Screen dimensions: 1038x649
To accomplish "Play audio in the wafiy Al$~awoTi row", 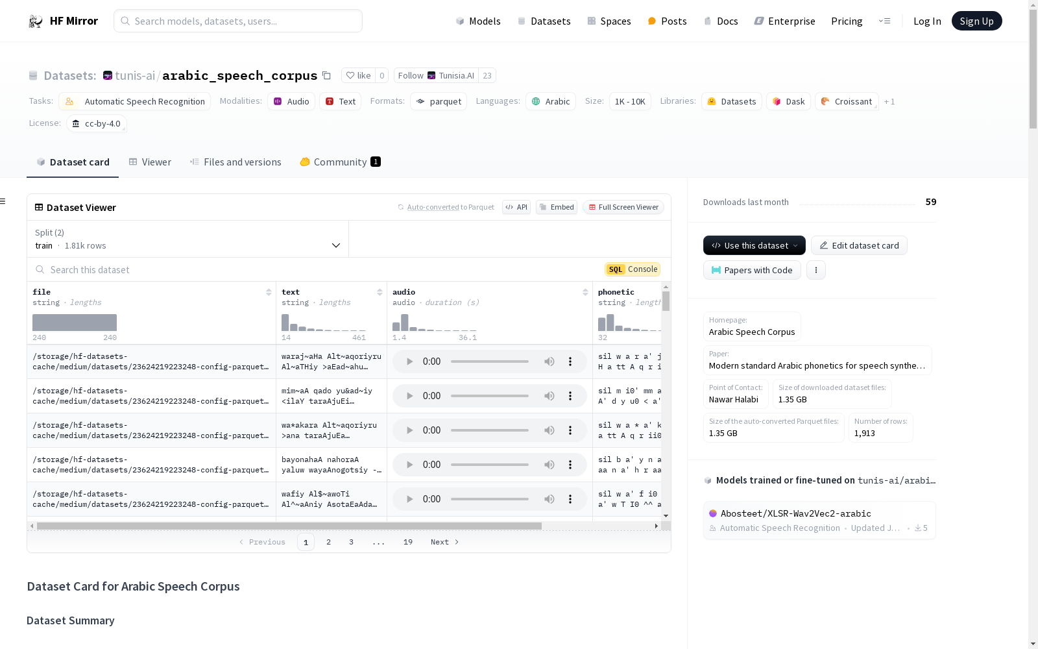I will click(x=409, y=499).
